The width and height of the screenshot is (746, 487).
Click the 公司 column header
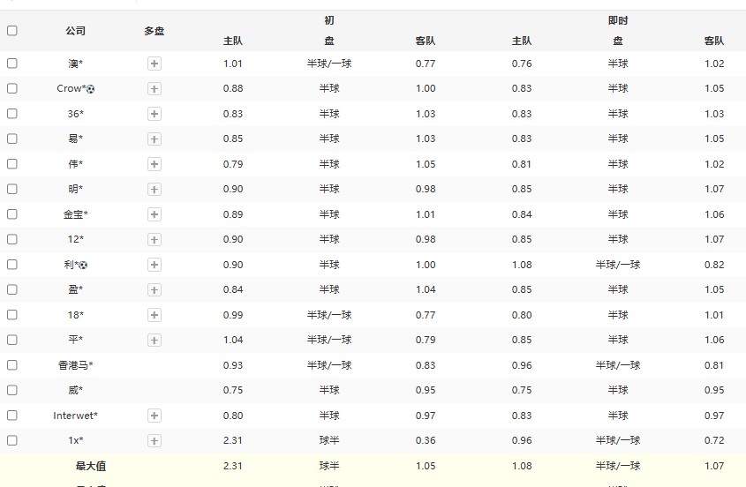pos(75,31)
